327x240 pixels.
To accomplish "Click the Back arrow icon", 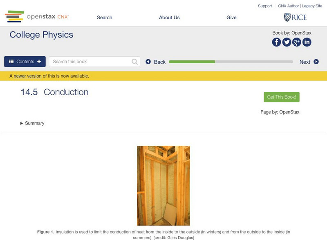I will click(148, 62).
